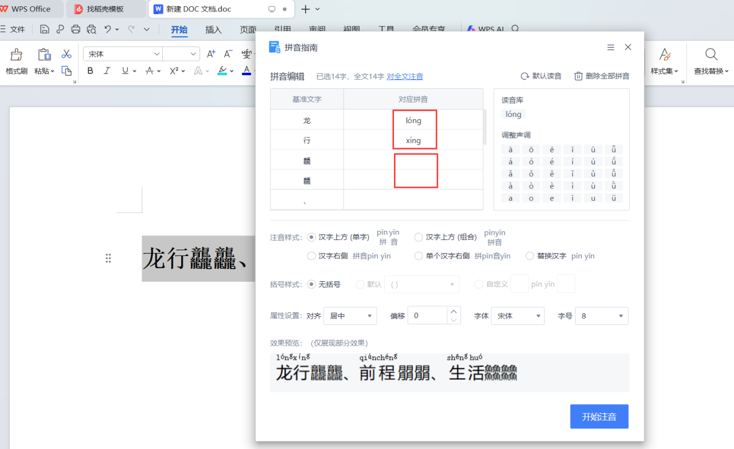Screen dimensions: 734x449
Task: Click the pinyin field for 行 (xíng)
Action: [413, 140]
